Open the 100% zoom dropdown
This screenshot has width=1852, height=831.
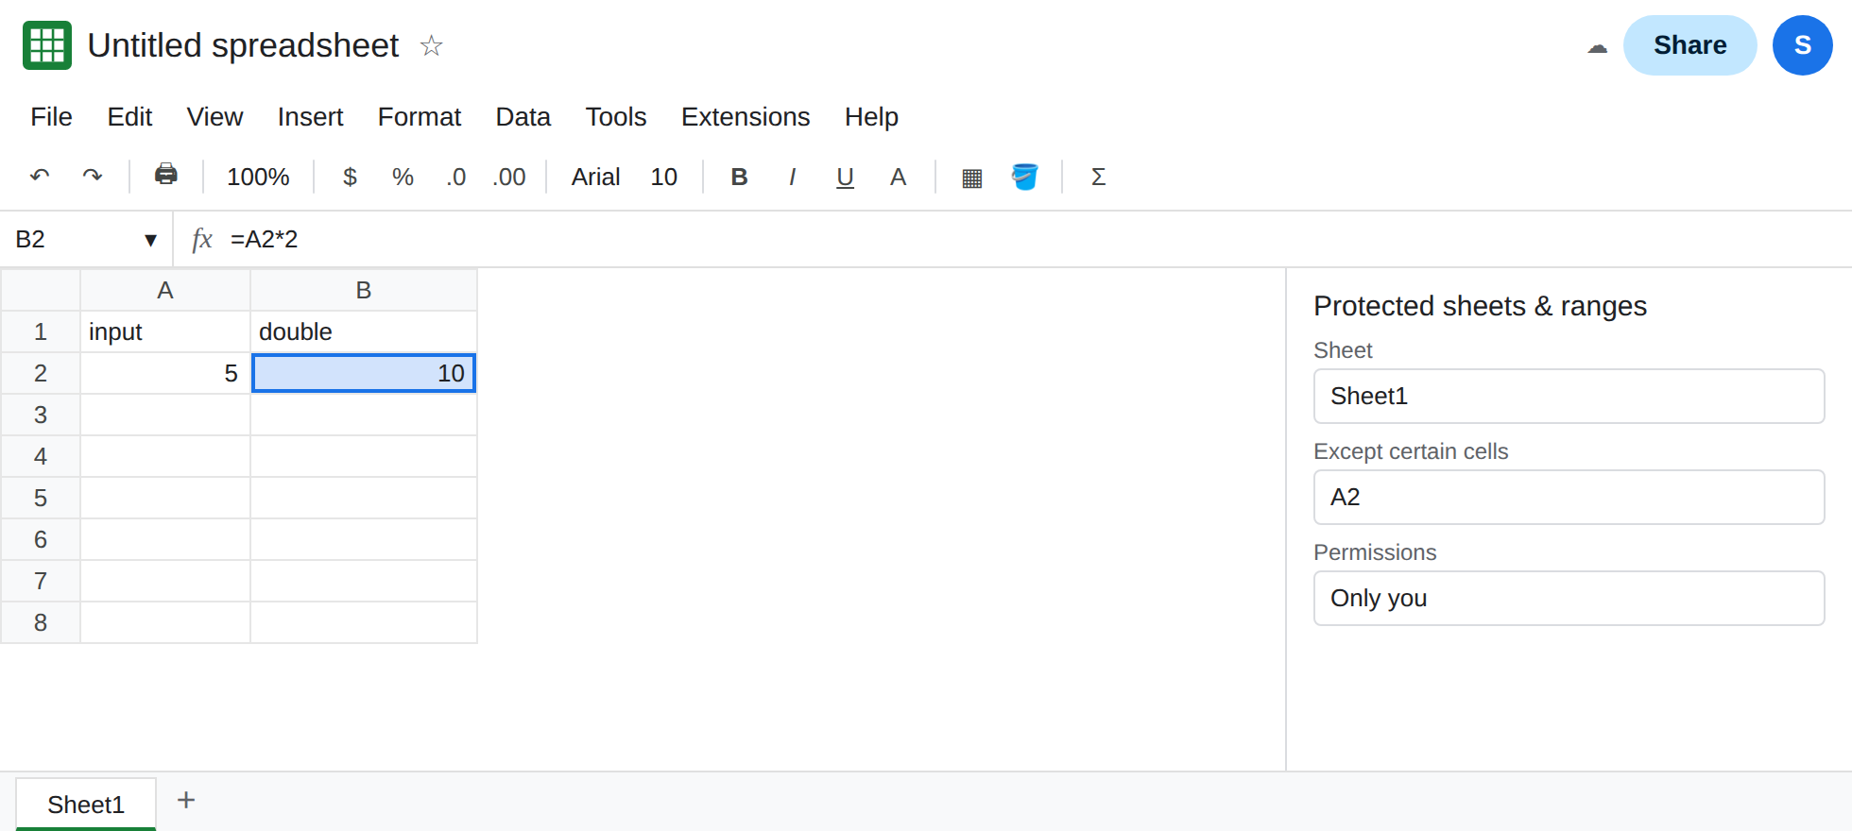258,177
